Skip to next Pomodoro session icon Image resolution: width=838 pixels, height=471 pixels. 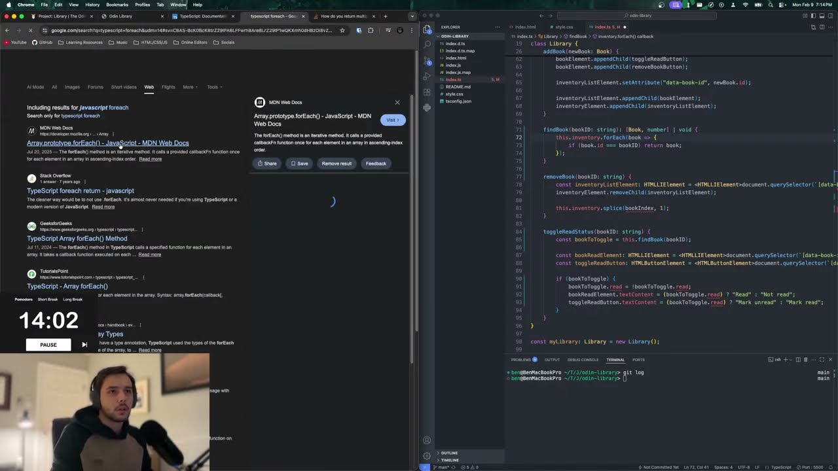coord(84,345)
